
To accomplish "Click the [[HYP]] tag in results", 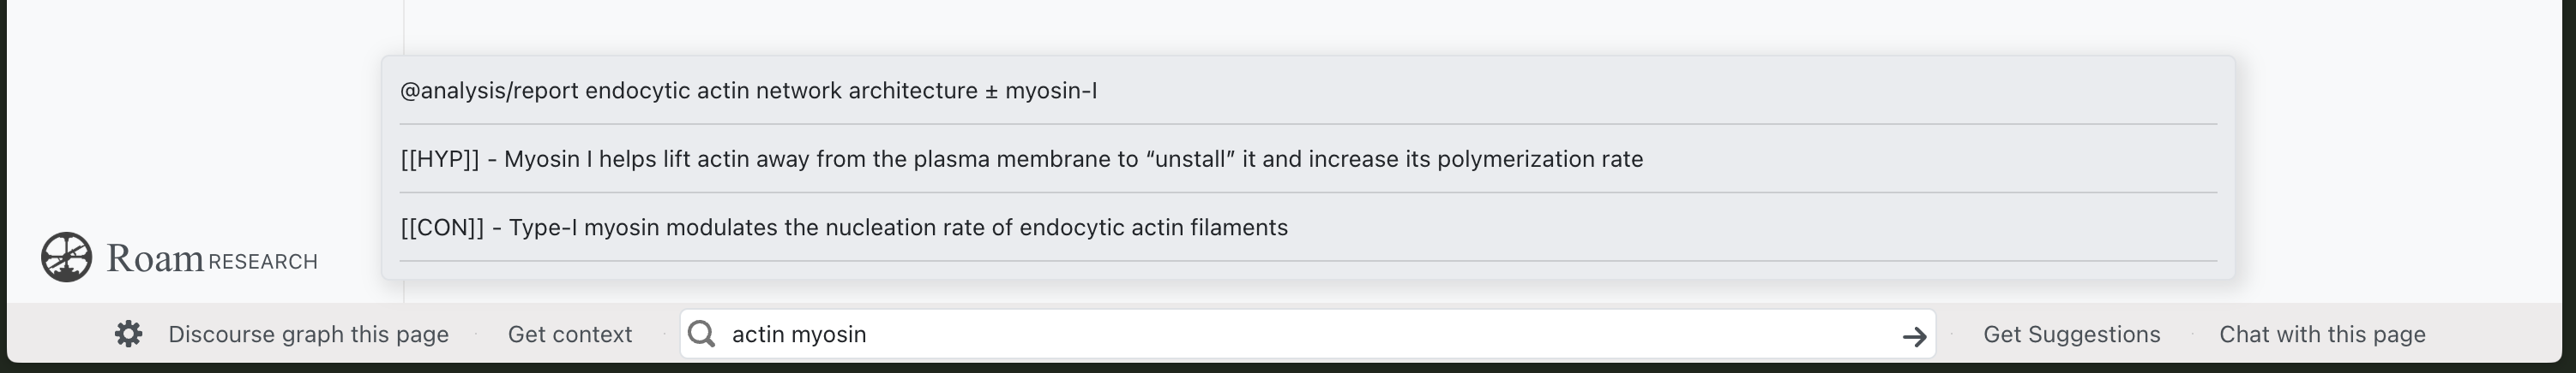I will [440, 160].
